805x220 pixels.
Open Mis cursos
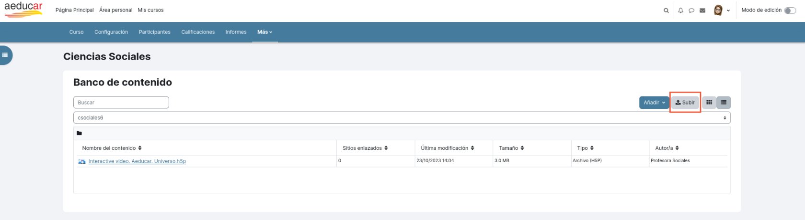150,10
